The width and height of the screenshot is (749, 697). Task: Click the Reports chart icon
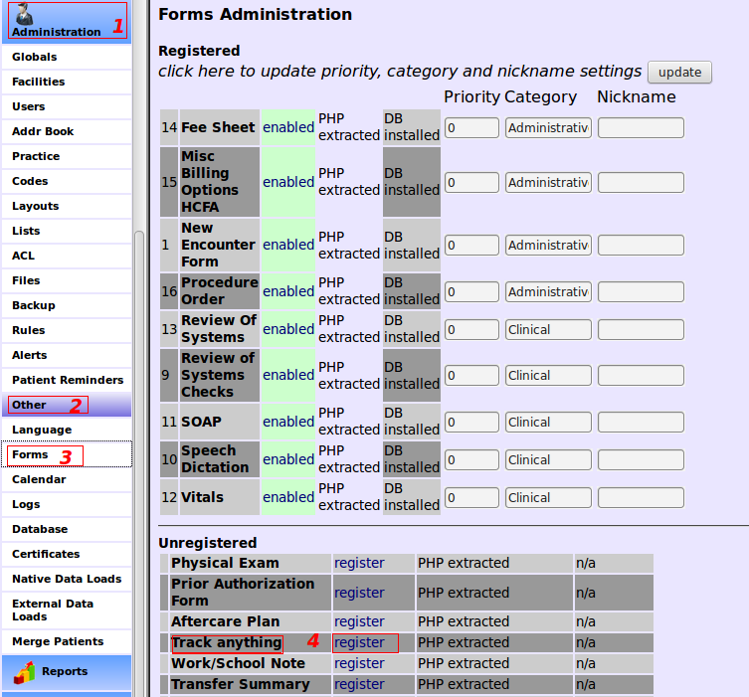(24, 672)
